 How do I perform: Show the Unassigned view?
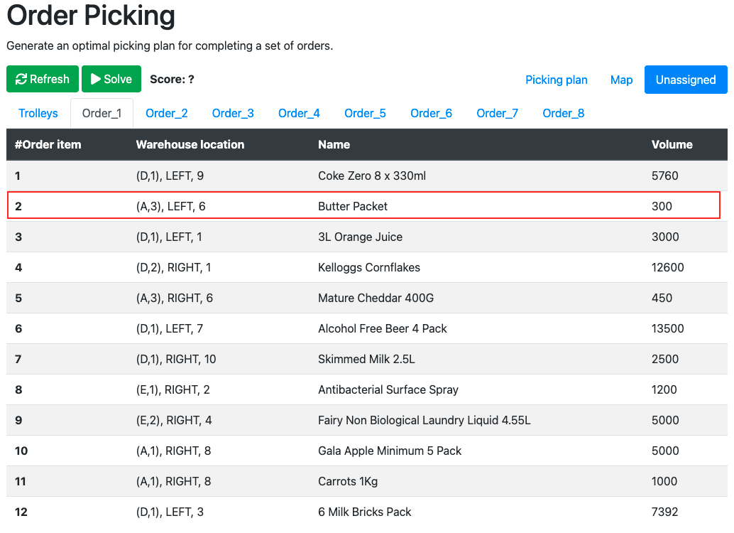point(686,80)
